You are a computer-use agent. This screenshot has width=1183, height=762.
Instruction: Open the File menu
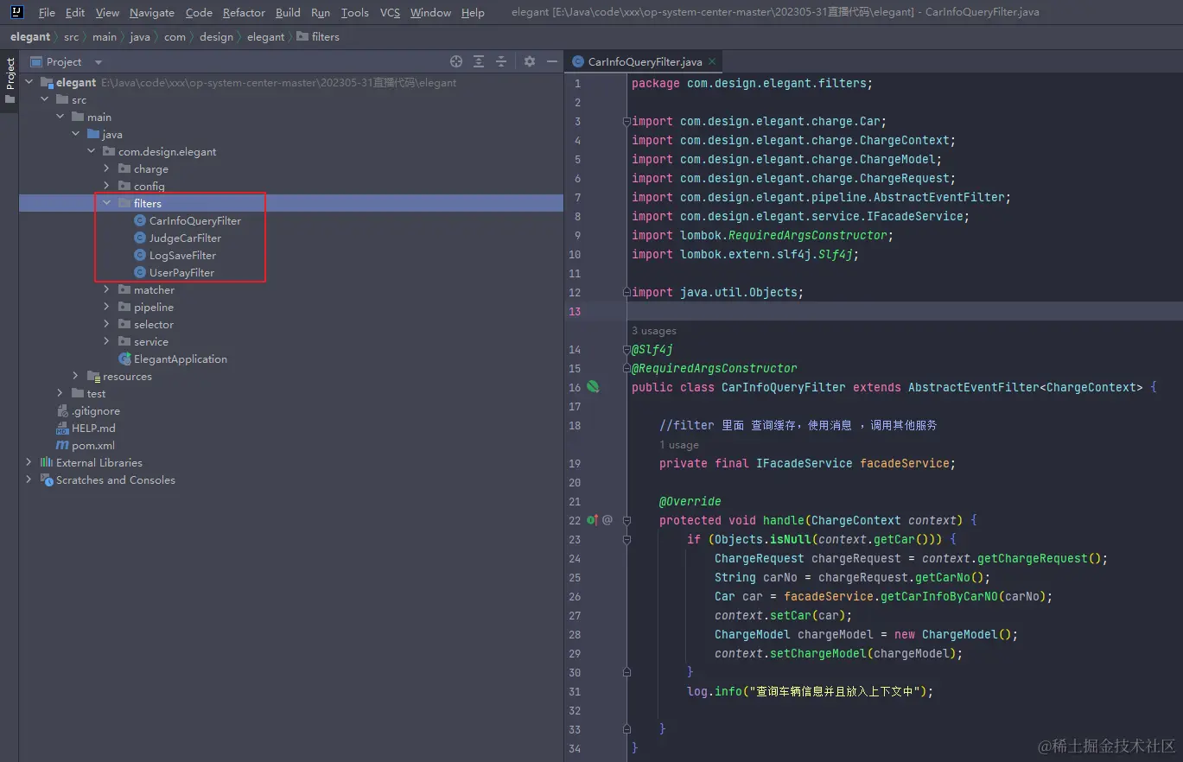point(47,12)
